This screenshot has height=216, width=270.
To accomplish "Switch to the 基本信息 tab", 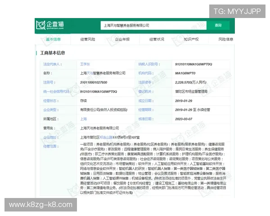I will (53, 39).
